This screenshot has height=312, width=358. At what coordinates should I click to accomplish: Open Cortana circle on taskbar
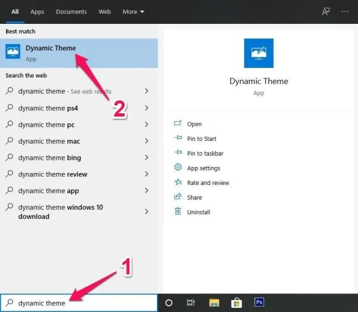pyautogui.click(x=169, y=303)
